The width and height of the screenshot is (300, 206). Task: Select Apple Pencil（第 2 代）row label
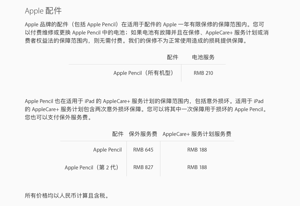click(92, 167)
